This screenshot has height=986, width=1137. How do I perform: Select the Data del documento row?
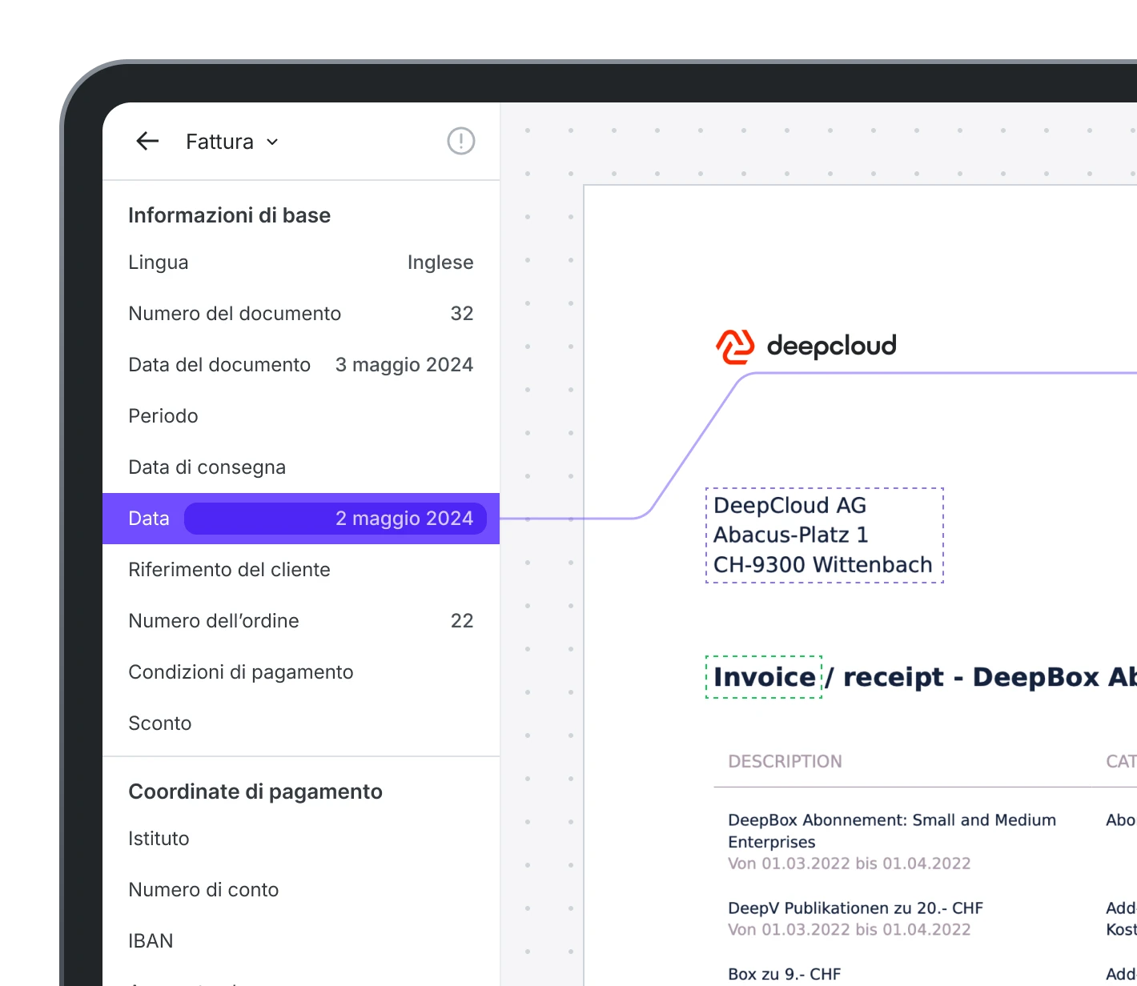click(x=301, y=365)
